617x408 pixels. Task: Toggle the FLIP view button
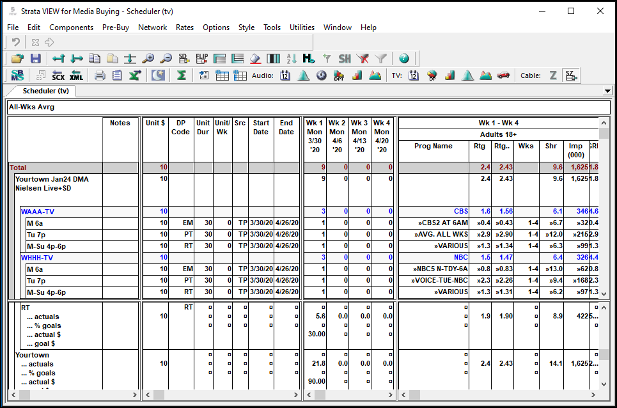coord(202,58)
